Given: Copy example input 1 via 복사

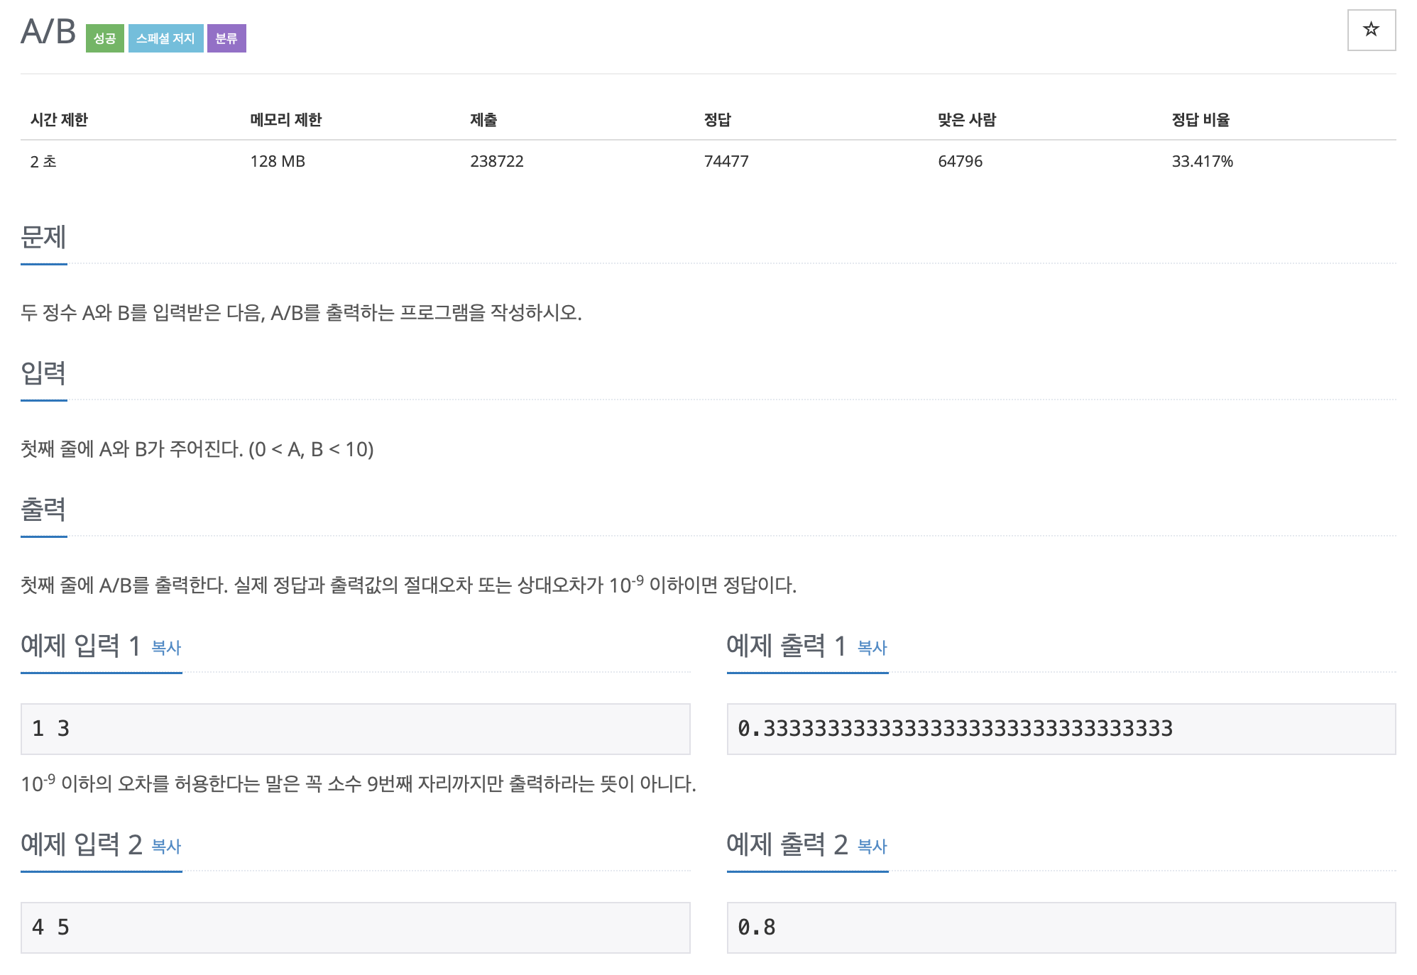Looking at the screenshot, I should [x=166, y=647].
